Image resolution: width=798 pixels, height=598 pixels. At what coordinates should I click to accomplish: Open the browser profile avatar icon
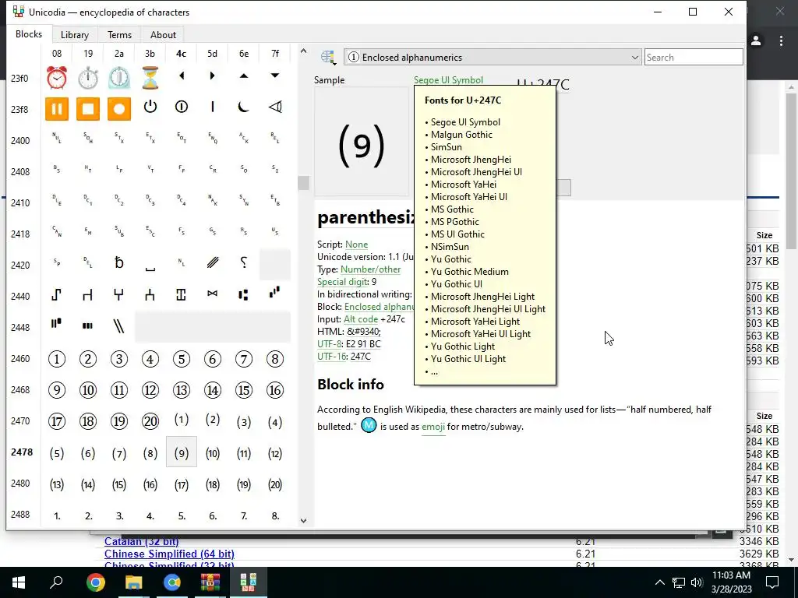[x=756, y=40]
